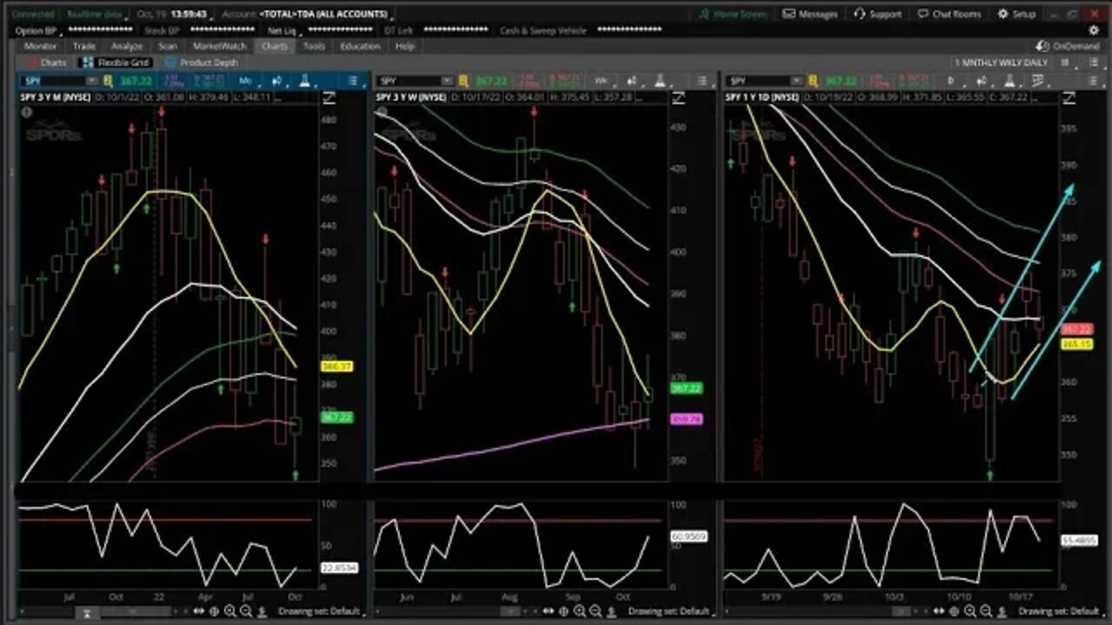The height and width of the screenshot is (625, 1112).
Task: Open the Product Depth sub-tab
Action: [x=202, y=62]
